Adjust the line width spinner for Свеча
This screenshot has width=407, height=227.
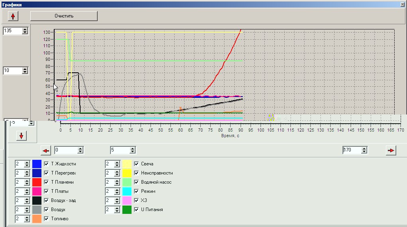[117, 164]
